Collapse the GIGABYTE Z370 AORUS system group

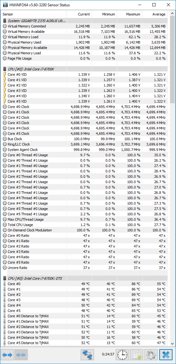5,21
